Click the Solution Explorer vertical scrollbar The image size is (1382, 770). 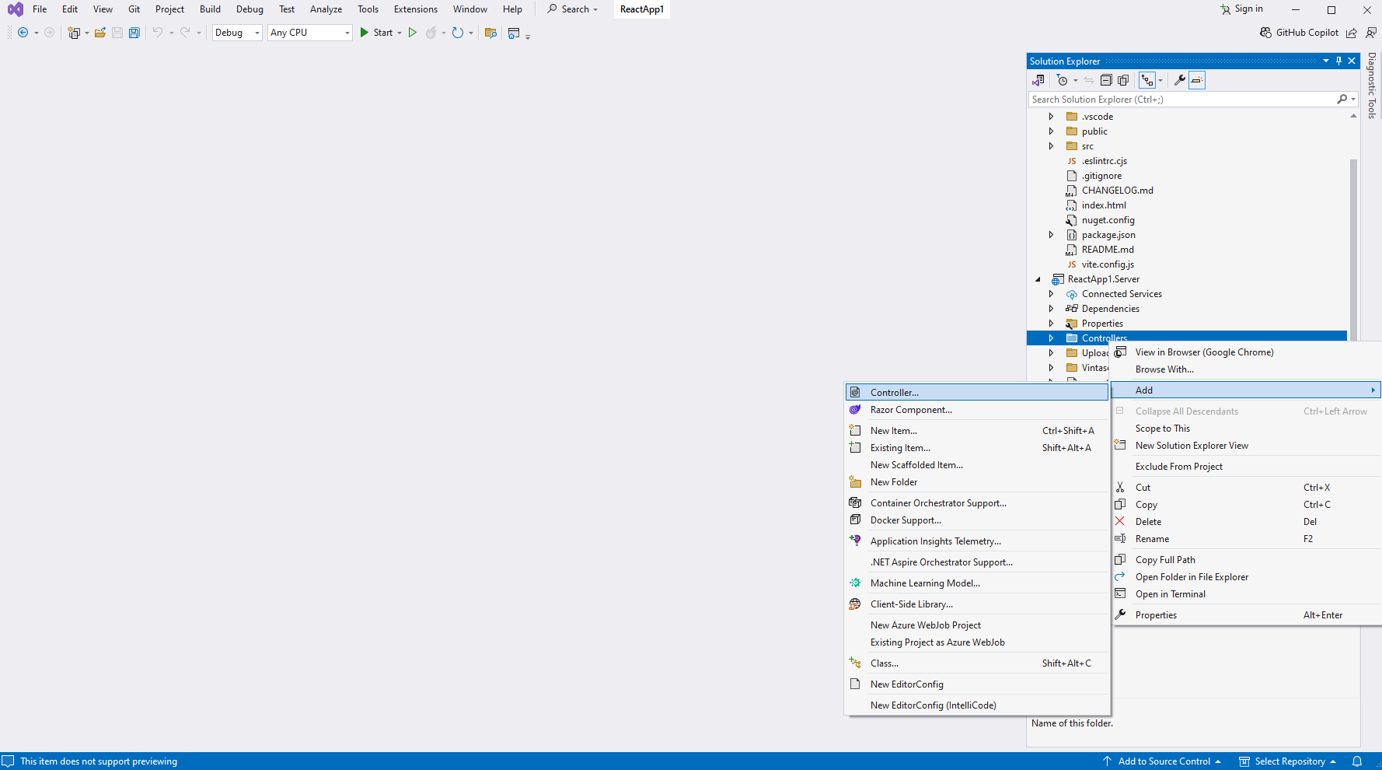(1353, 233)
